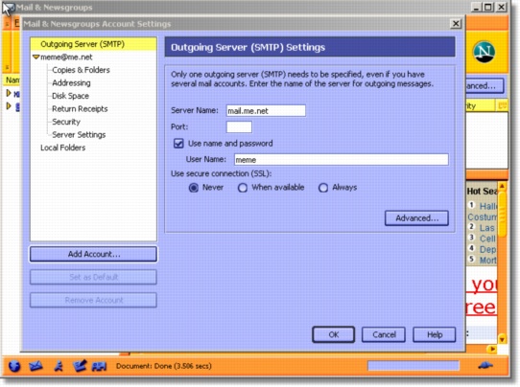Open Las link in Hot Searches list
520x387 pixels.
point(486,228)
